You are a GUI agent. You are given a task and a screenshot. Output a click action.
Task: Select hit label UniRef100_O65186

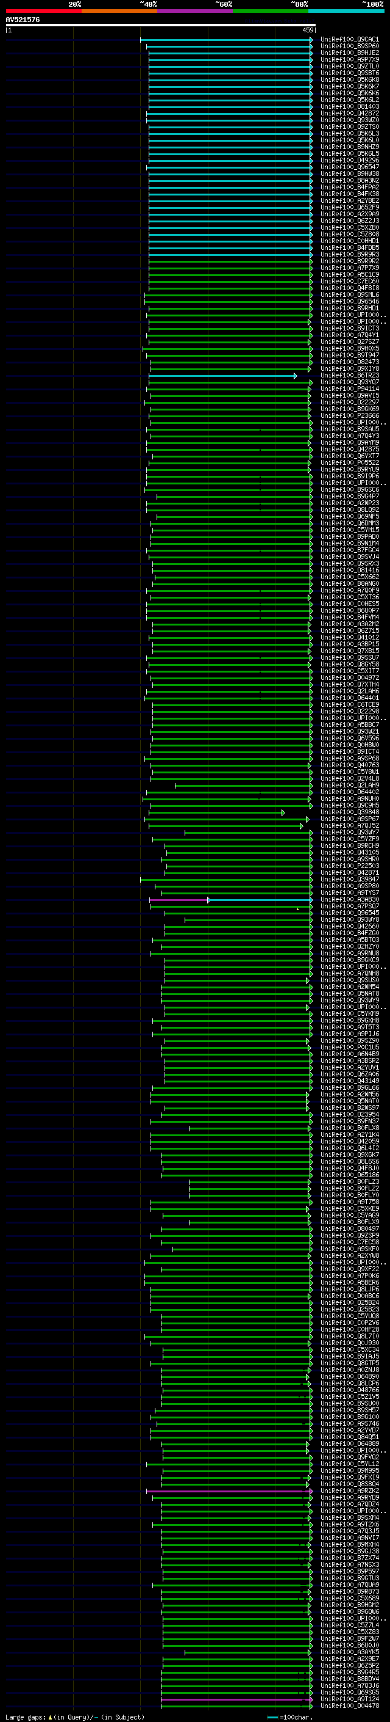[349, 1175]
